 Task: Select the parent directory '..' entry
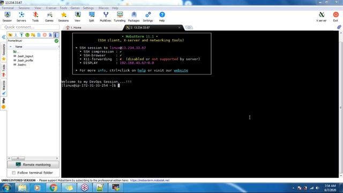16,52
